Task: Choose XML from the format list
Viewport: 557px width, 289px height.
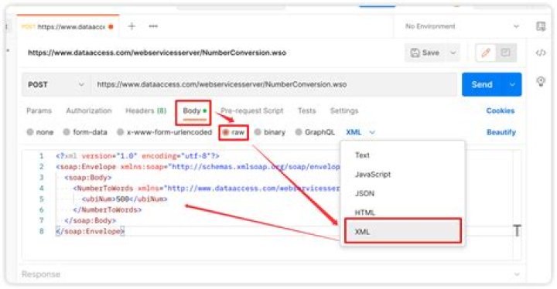Action: coord(403,232)
